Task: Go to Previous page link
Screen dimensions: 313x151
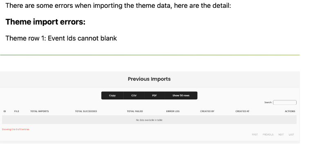Action: tap(268, 134)
